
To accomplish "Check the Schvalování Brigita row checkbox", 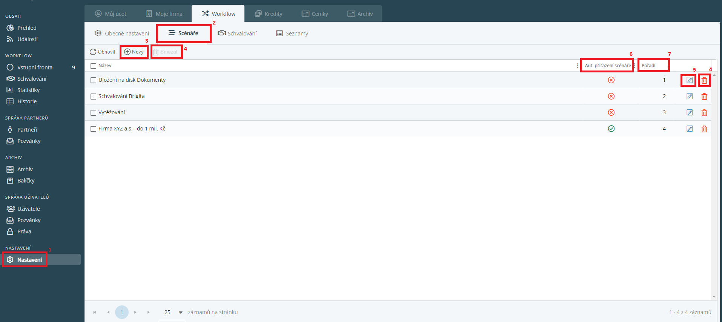I will click(94, 97).
